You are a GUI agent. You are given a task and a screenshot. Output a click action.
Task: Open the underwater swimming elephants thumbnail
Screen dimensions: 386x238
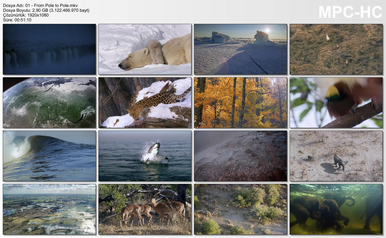pyautogui.click(x=336, y=209)
